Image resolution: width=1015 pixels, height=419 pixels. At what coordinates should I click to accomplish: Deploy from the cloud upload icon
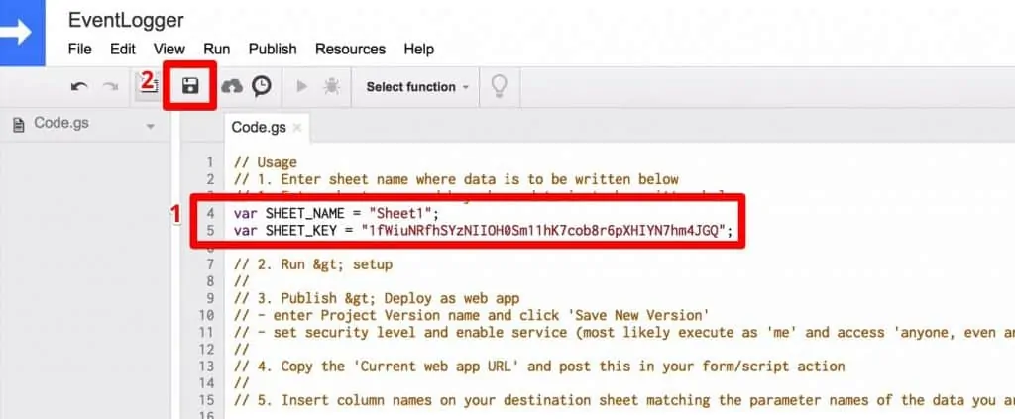pos(232,86)
